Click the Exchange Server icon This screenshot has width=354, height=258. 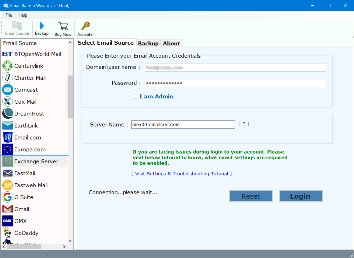pos(8,161)
